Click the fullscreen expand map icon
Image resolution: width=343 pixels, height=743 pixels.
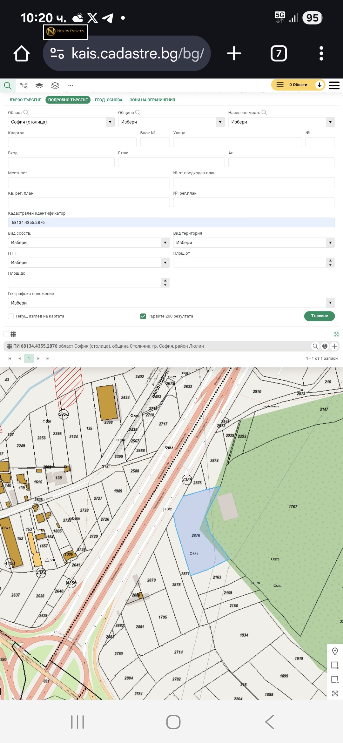point(335,693)
